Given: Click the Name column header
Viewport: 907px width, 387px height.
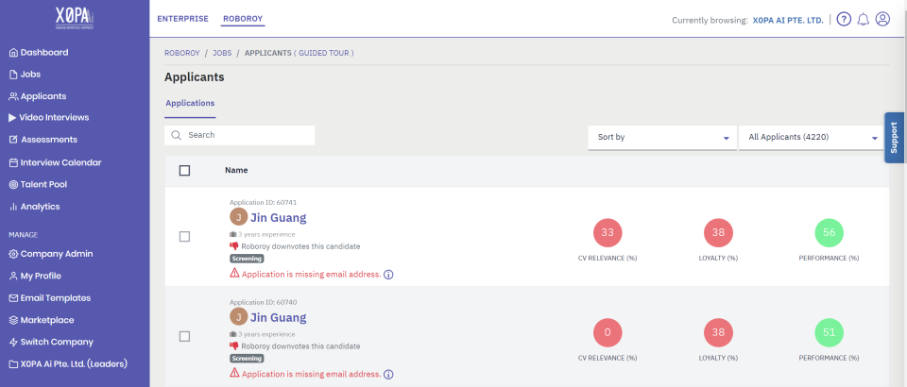Looking at the screenshot, I should 236,171.
